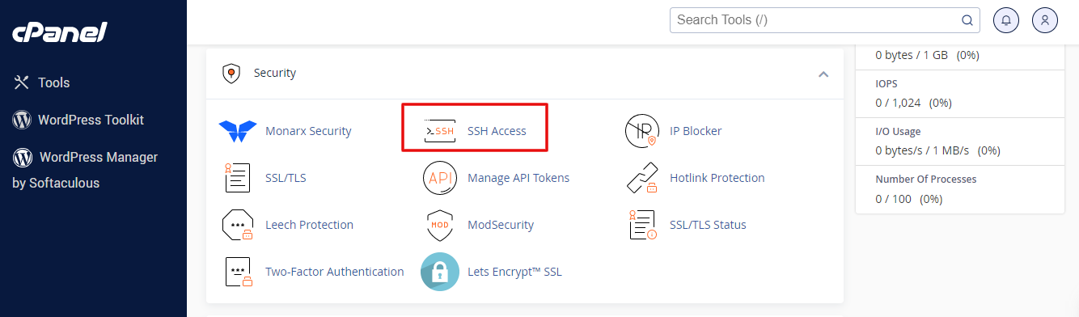Open the Two-Factor Authentication icon
Screen dimensions: 1079x317
pyautogui.click(x=238, y=272)
